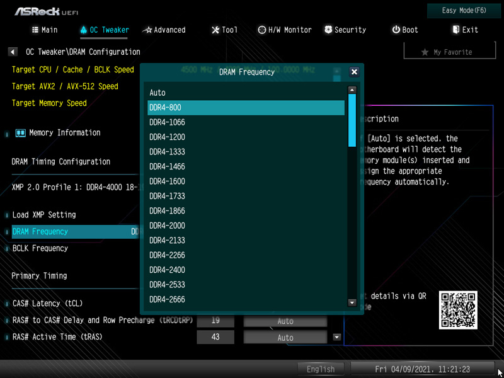Click scroll down arrow in DRAM Frequency list

352,302
